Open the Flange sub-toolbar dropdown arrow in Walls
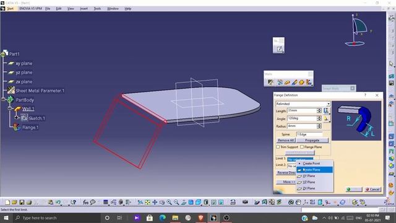 point(312,85)
